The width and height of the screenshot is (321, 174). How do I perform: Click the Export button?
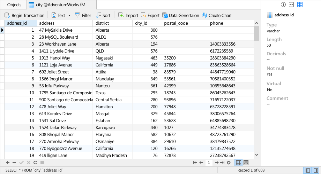coord(150,16)
